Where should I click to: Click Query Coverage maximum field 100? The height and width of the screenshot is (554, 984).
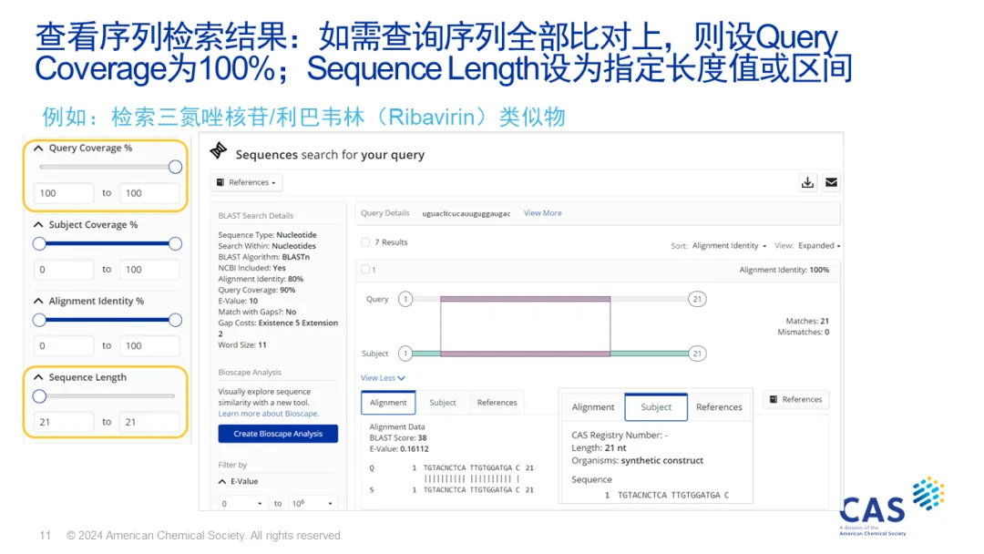pos(149,193)
